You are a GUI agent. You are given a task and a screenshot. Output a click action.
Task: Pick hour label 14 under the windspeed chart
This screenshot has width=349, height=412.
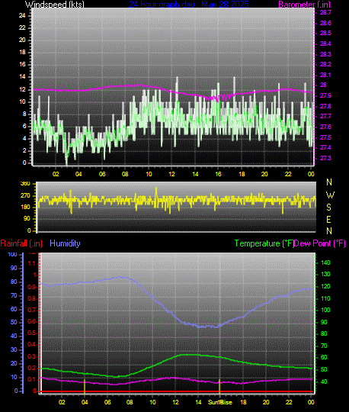pyautogui.click(x=195, y=174)
